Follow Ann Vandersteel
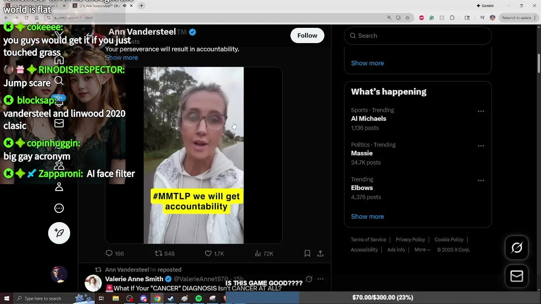541x304 pixels. 307,35
